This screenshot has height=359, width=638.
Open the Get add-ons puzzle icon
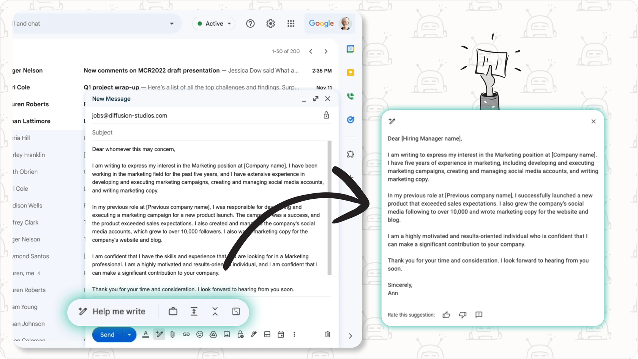coord(350,154)
